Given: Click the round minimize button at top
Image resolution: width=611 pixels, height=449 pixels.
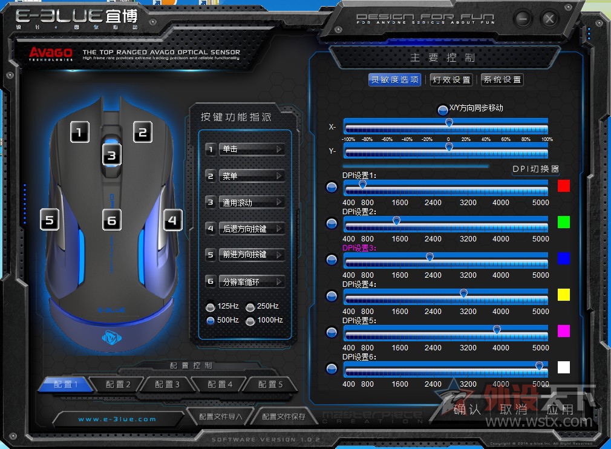Looking at the screenshot, I should 523,19.
